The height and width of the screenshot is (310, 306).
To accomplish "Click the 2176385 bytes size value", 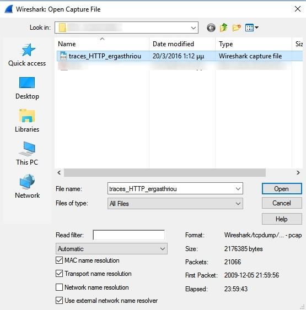I will pos(243,249).
